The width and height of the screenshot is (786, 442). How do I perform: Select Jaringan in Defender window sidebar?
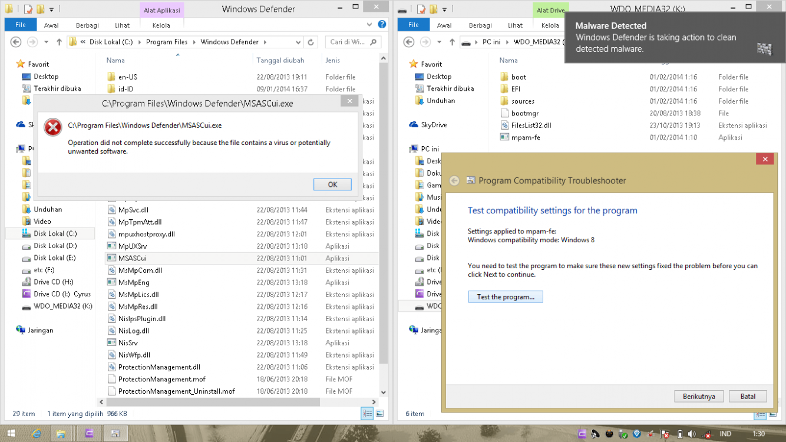(40, 330)
